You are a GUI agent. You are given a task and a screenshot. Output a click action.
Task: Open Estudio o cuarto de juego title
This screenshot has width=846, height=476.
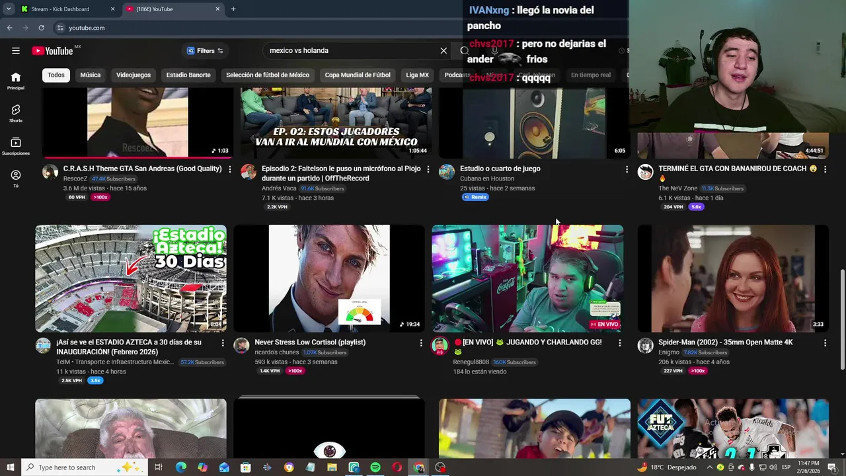(500, 169)
